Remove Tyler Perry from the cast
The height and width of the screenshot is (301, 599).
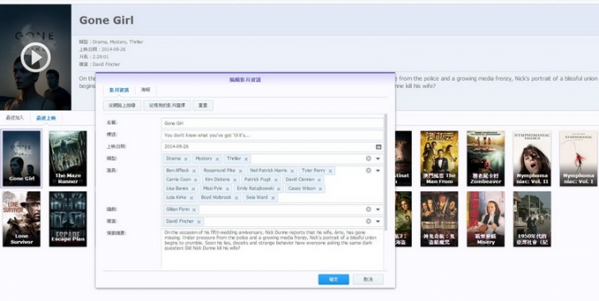click(330, 171)
